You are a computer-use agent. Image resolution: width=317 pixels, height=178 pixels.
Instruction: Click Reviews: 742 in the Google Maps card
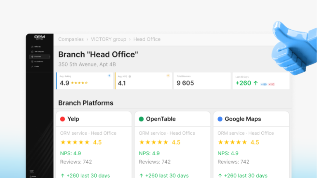point(233,162)
